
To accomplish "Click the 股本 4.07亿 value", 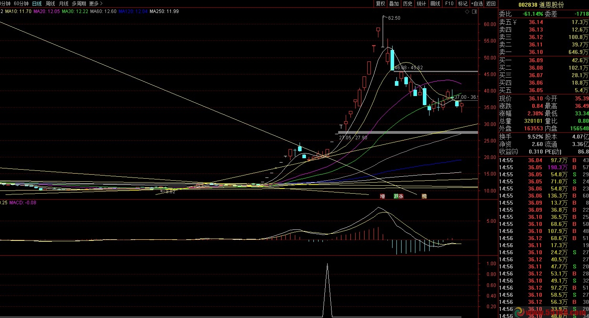I will pyautogui.click(x=581, y=137).
